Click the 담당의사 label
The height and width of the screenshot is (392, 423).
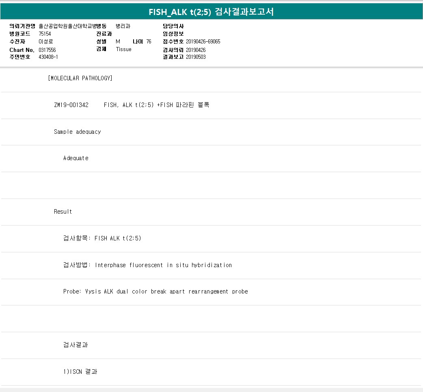pos(173,26)
